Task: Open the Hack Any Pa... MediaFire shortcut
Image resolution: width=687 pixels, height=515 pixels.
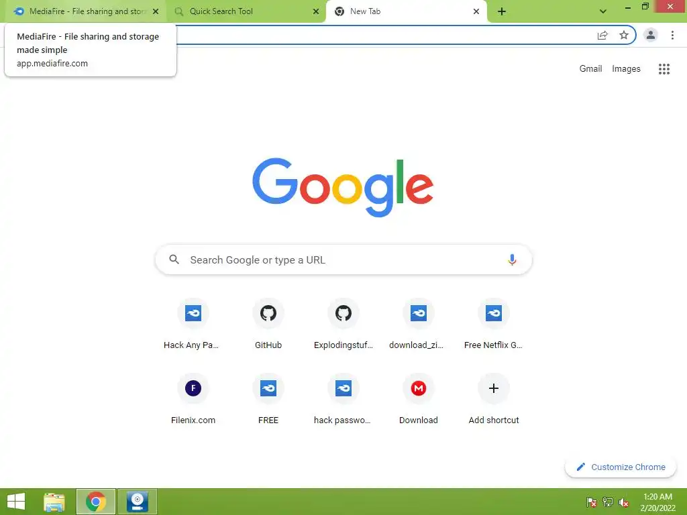Action: 193,324
